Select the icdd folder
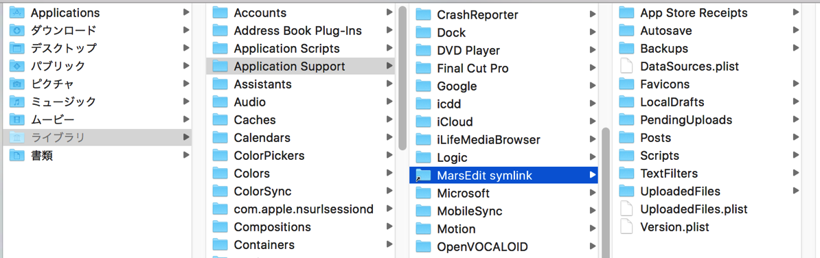This screenshot has height=258, width=820. click(x=503, y=104)
